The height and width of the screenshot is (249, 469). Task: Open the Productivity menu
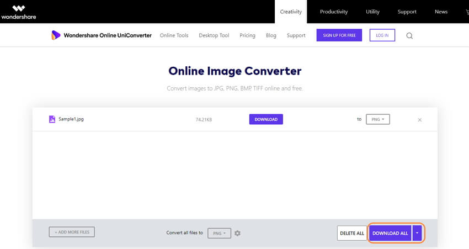tap(334, 12)
